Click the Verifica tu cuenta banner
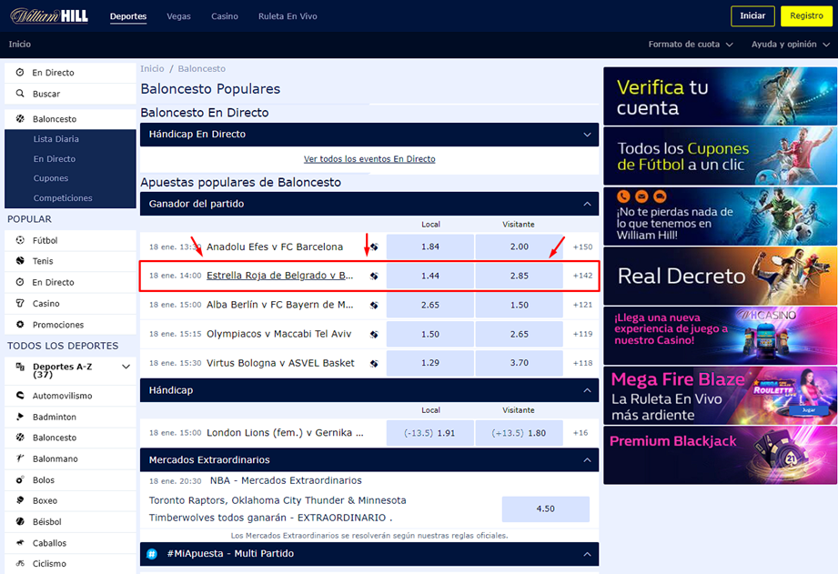Screen dimensions: 838x574 720,97
